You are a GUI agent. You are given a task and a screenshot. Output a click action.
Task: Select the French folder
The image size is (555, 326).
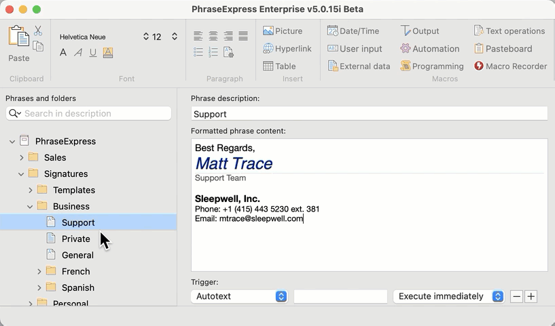point(75,271)
